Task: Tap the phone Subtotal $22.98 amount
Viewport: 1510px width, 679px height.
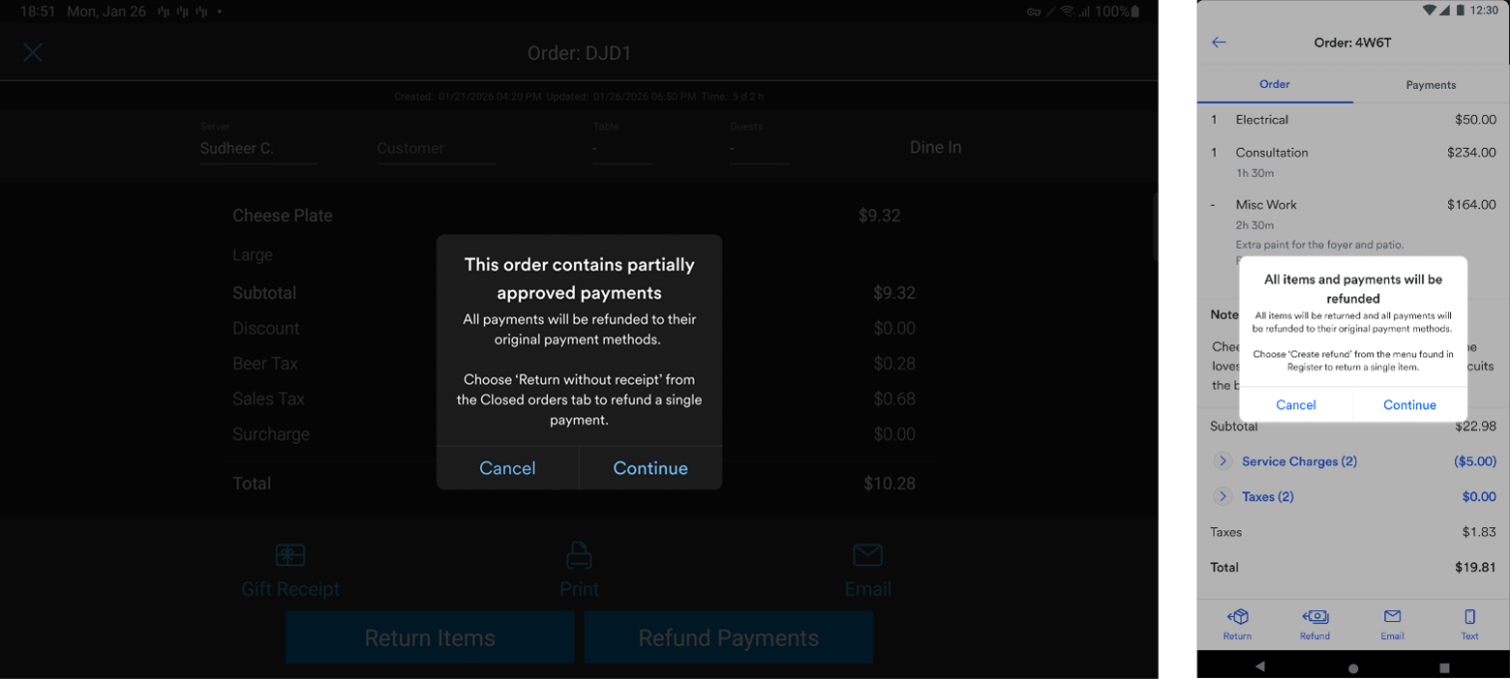Action: click(x=1475, y=427)
